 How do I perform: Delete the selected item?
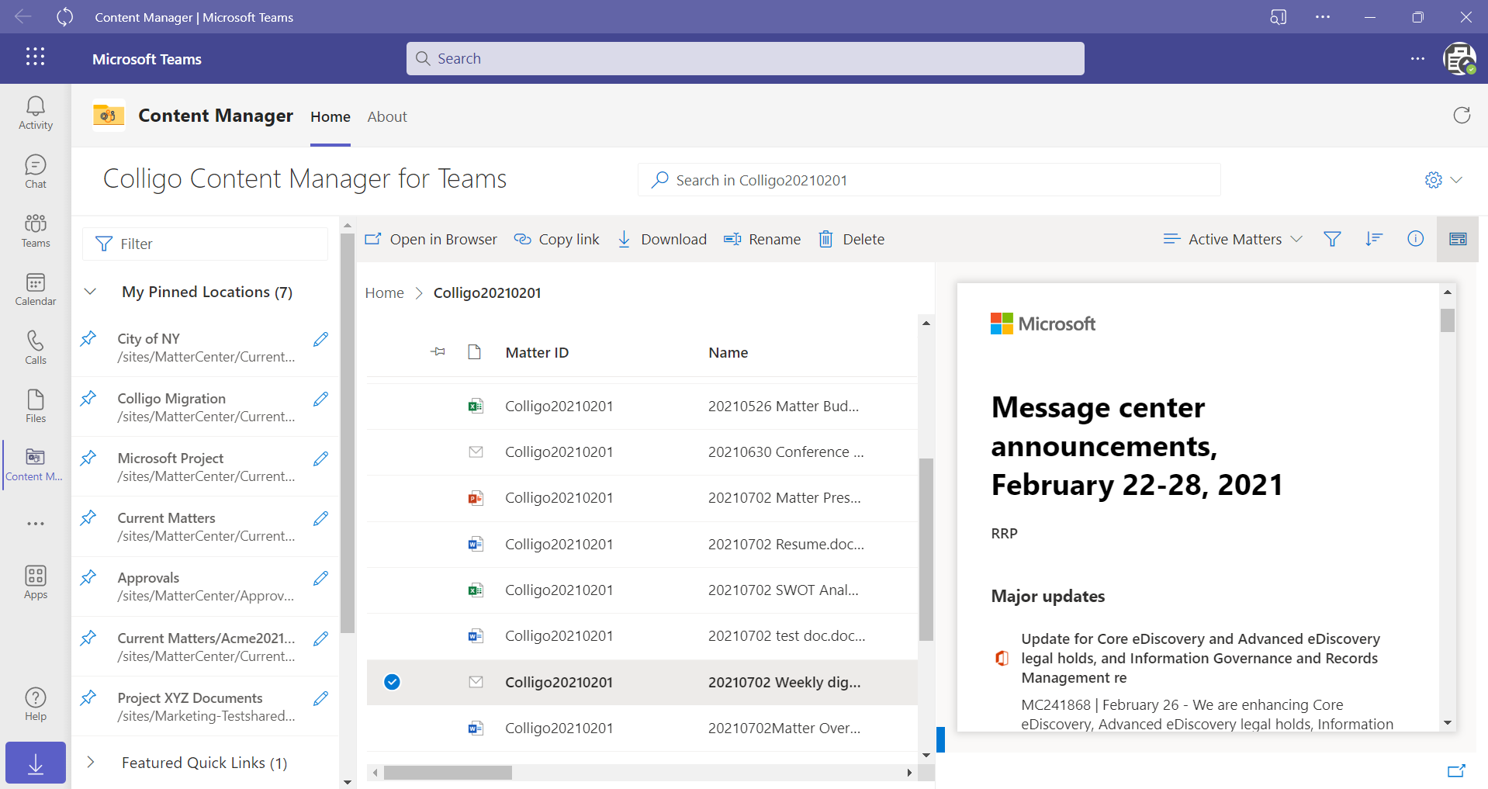(x=852, y=239)
